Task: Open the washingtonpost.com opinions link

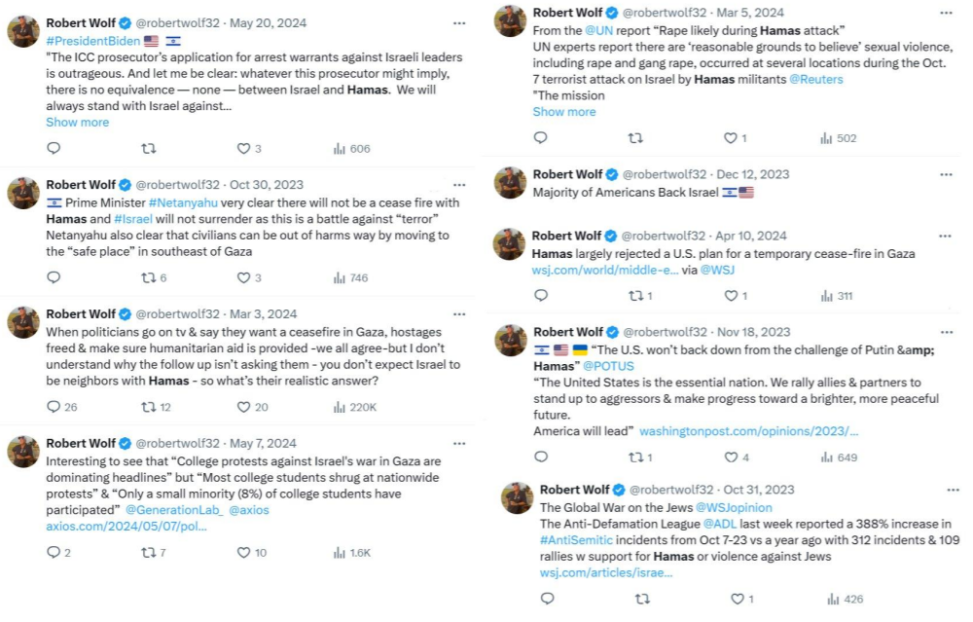Action: (748, 430)
